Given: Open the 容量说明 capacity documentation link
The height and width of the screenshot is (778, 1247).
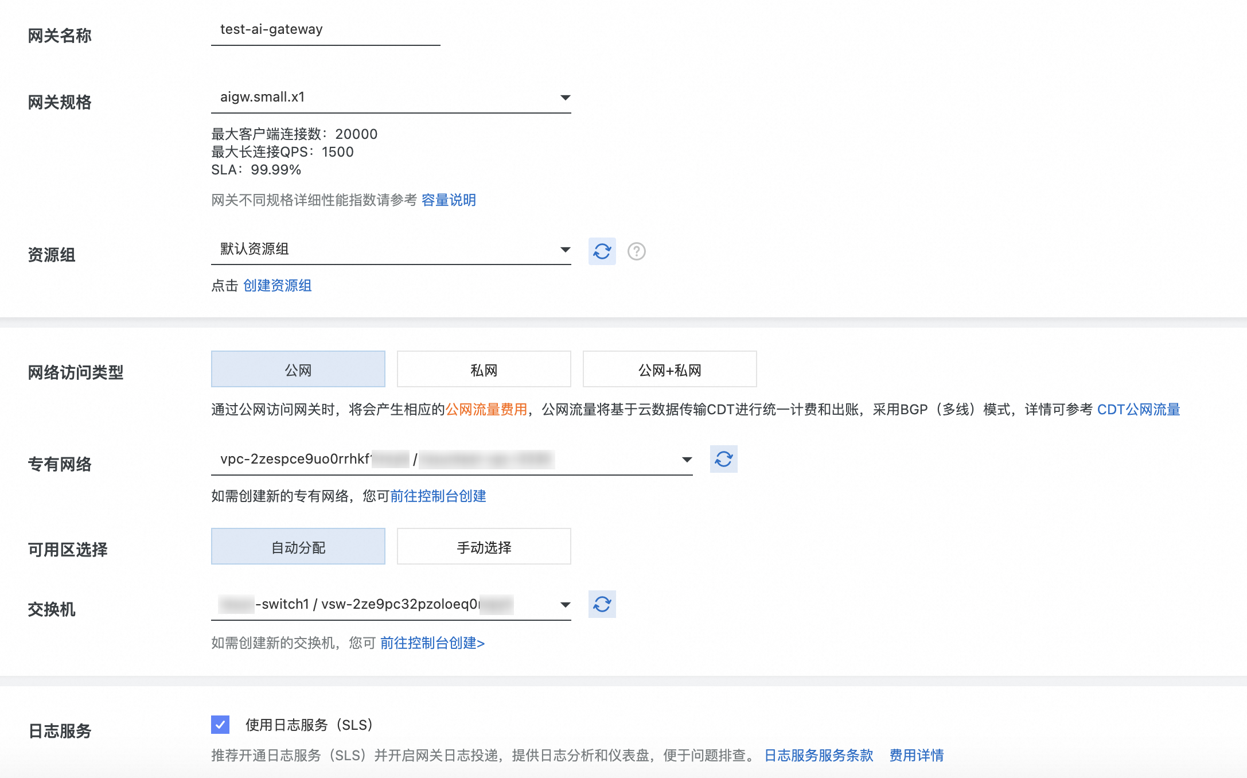Looking at the screenshot, I should [449, 200].
